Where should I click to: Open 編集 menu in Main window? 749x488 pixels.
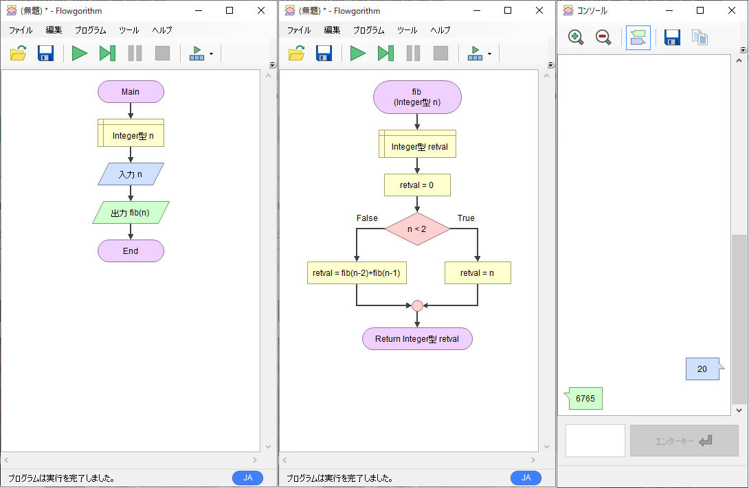click(54, 30)
